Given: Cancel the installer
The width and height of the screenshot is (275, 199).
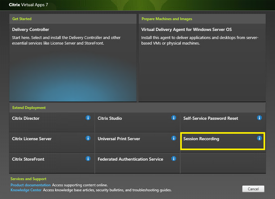Looking at the screenshot, I should (253, 189).
